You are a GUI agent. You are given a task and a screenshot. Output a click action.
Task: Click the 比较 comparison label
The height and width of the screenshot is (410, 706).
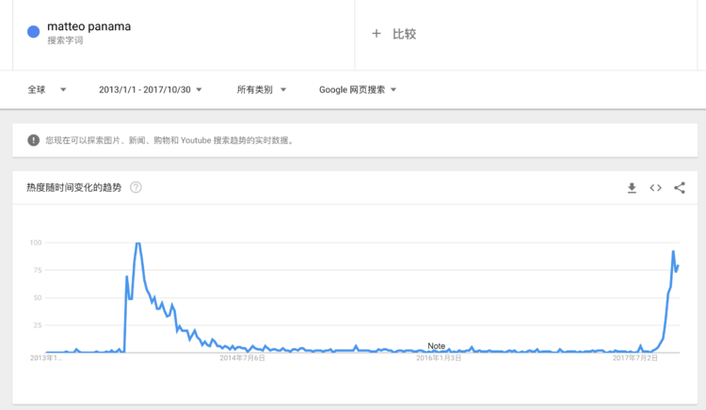coord(404,34)
